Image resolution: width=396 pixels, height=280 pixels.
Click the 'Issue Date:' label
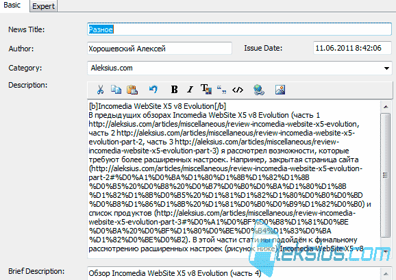263,48
